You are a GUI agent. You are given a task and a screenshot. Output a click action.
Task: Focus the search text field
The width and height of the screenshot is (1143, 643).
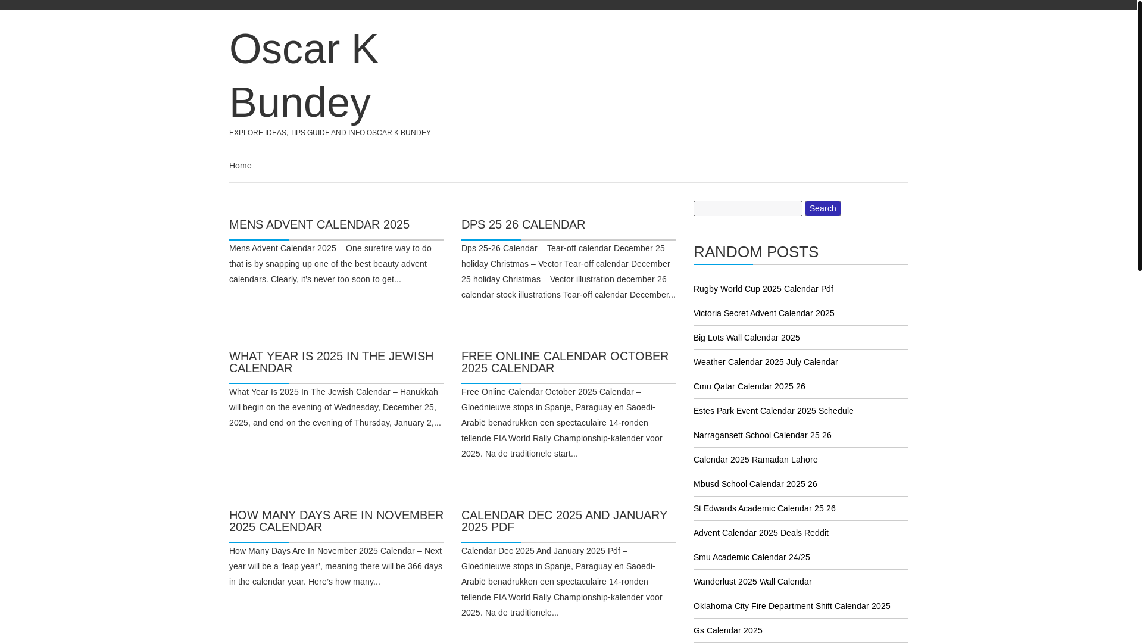click(748, 208)
